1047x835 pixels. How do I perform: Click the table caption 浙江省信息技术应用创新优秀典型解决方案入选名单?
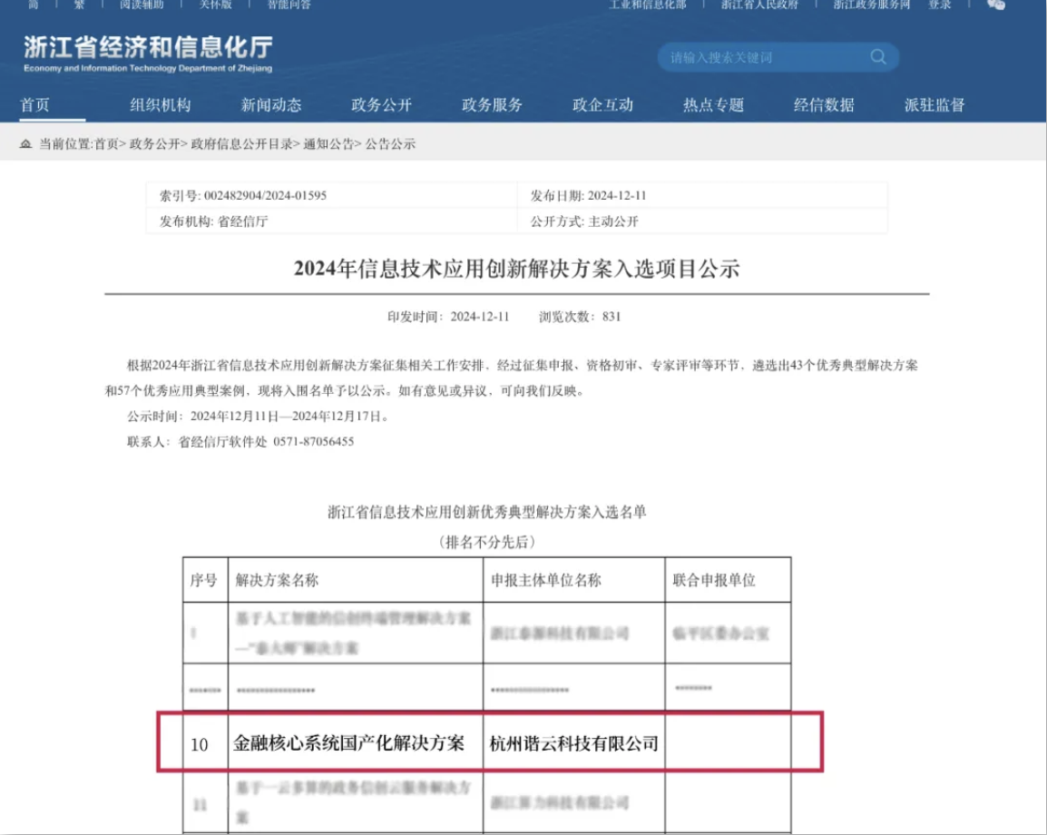click(x=487, y=513)
